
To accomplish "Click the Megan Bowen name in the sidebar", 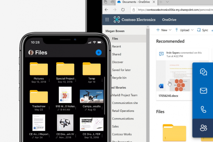I will 115,31.
